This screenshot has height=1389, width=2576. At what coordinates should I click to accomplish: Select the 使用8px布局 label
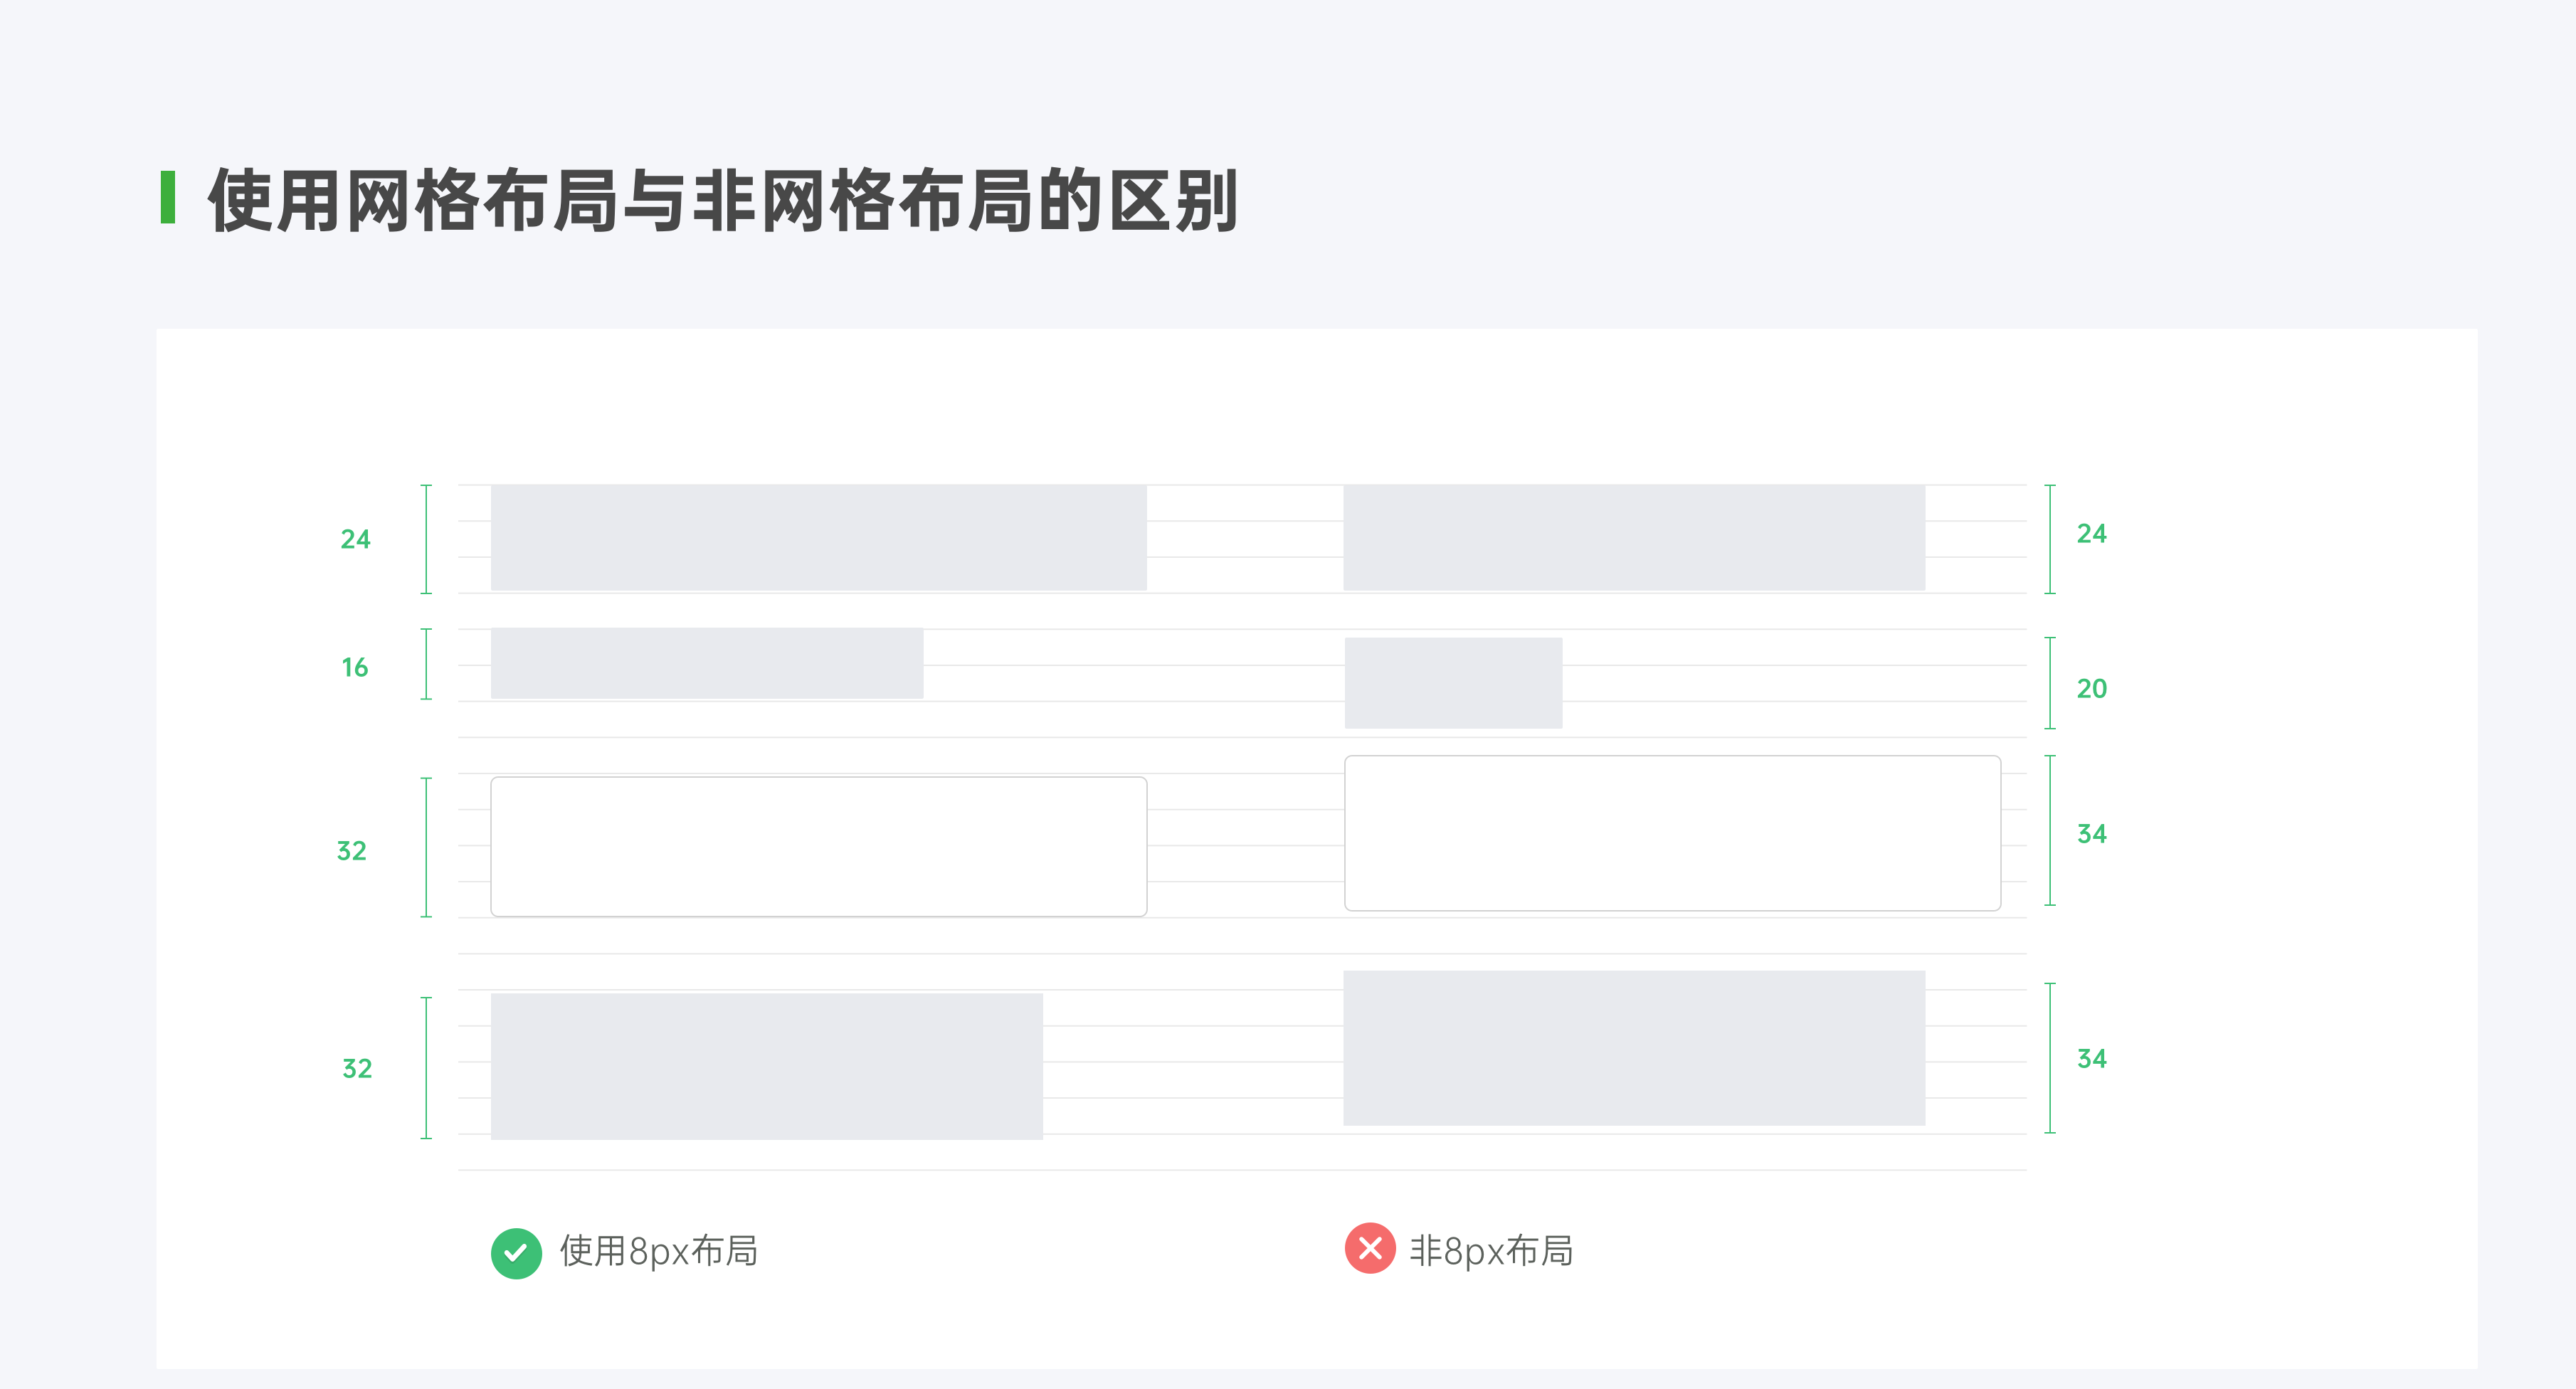tap(658, 1252)
